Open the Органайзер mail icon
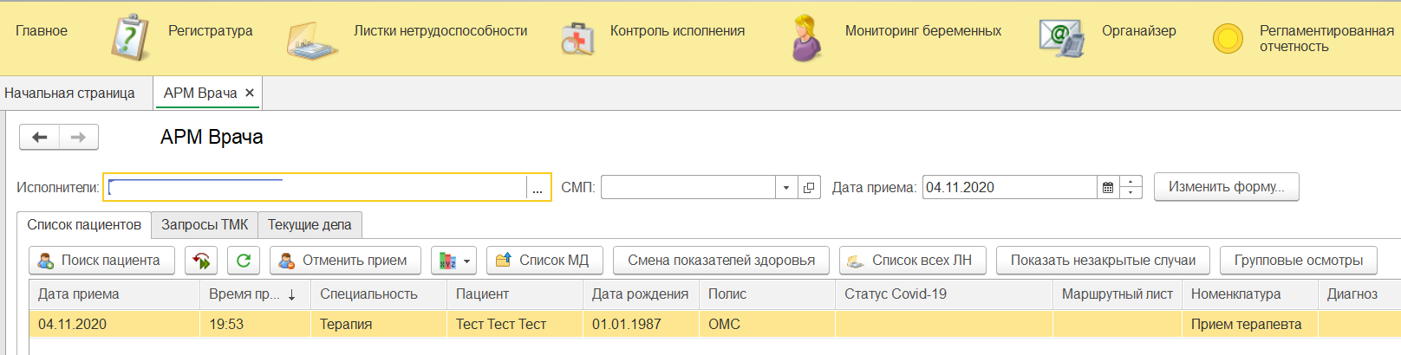1401x355 pixels. click(x=1061, y=38)
